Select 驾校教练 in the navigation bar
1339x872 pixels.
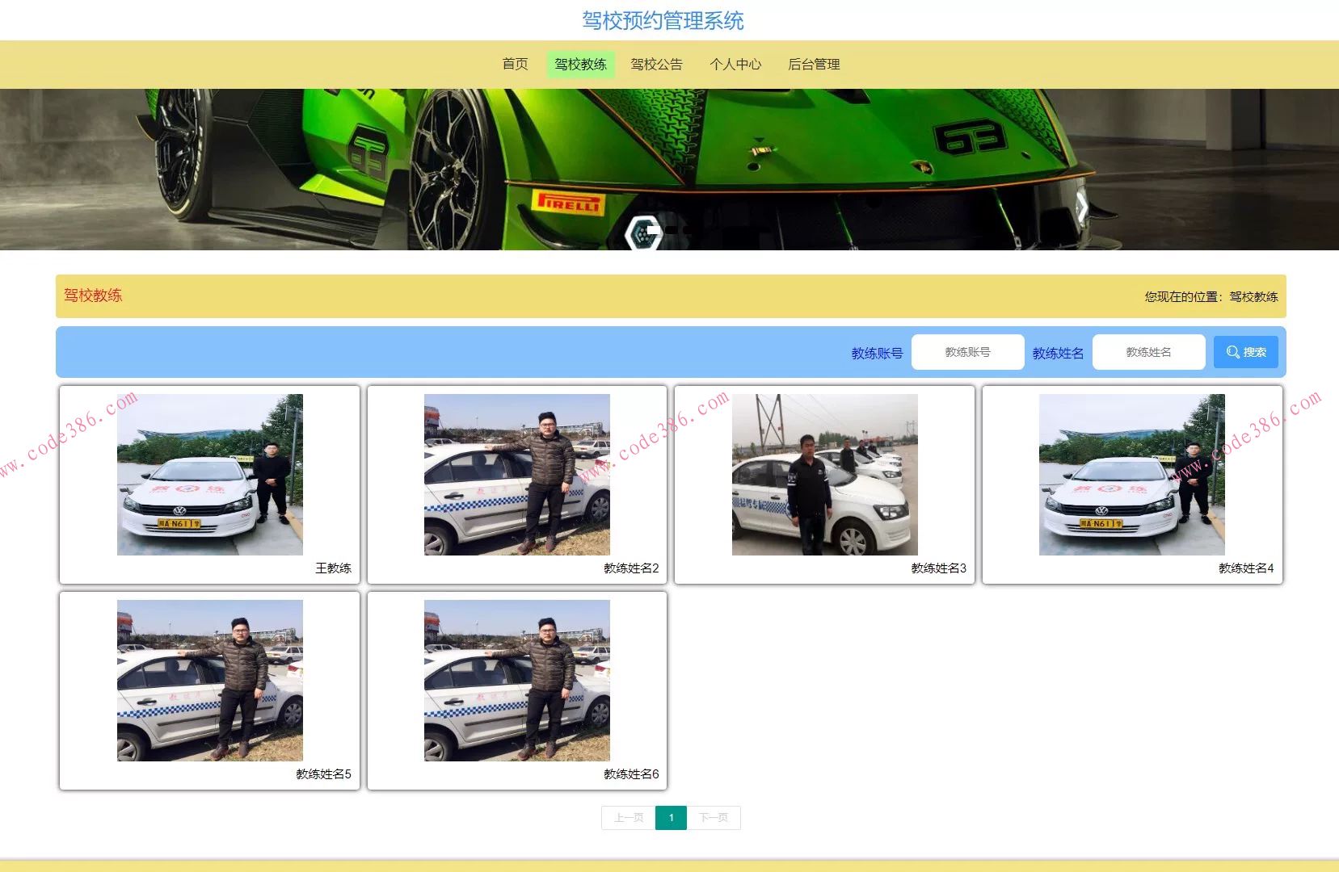580,65
